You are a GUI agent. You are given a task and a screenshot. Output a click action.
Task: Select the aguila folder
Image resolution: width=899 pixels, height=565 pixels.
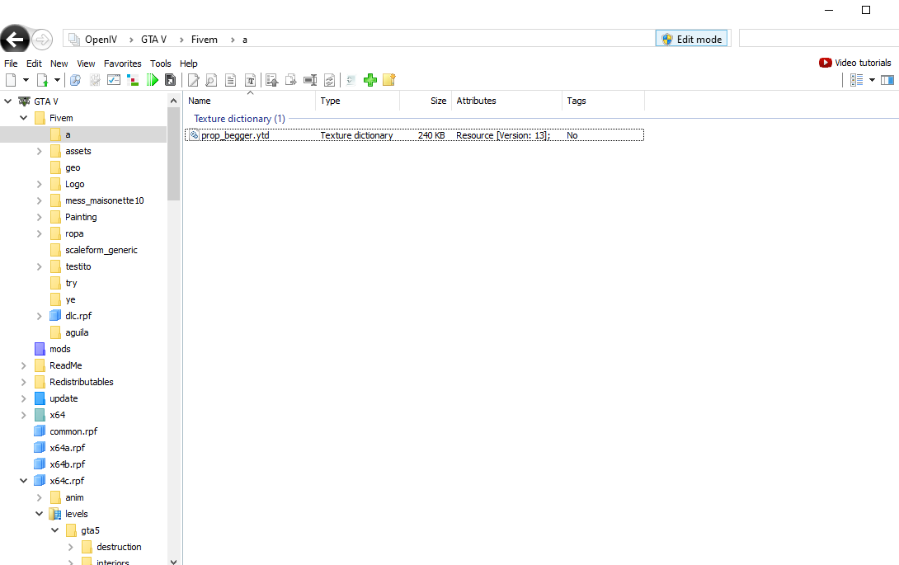pyautogui.click(x=76, y=332)
